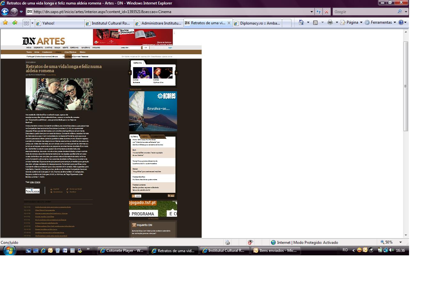Switch to Cotonete Player taskbar window
This screenshot has height=293, width=441.
point(122,251)
